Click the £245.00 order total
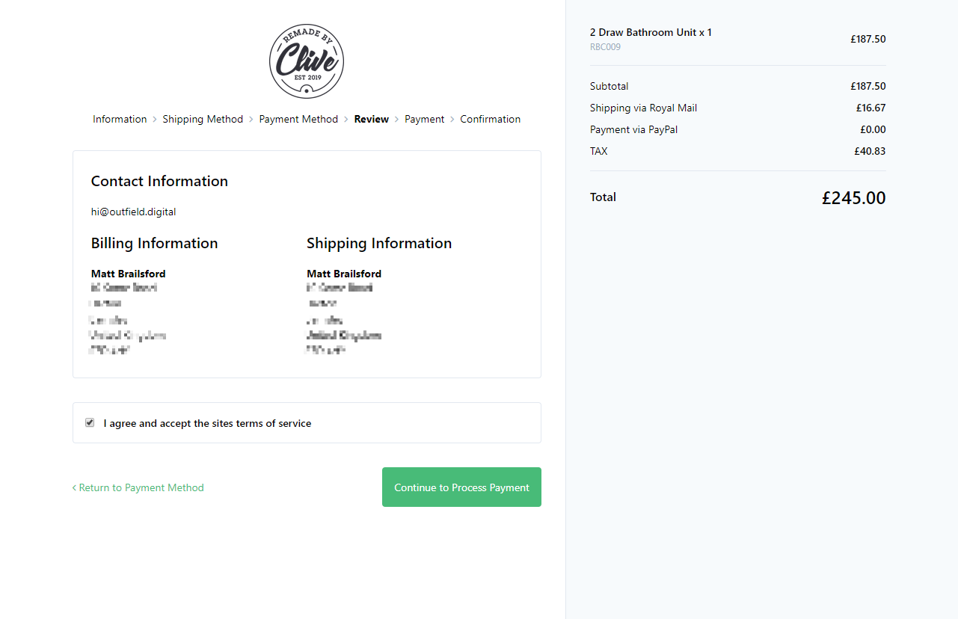This screenshot has height=619, width=958. (x=853, y=198)
